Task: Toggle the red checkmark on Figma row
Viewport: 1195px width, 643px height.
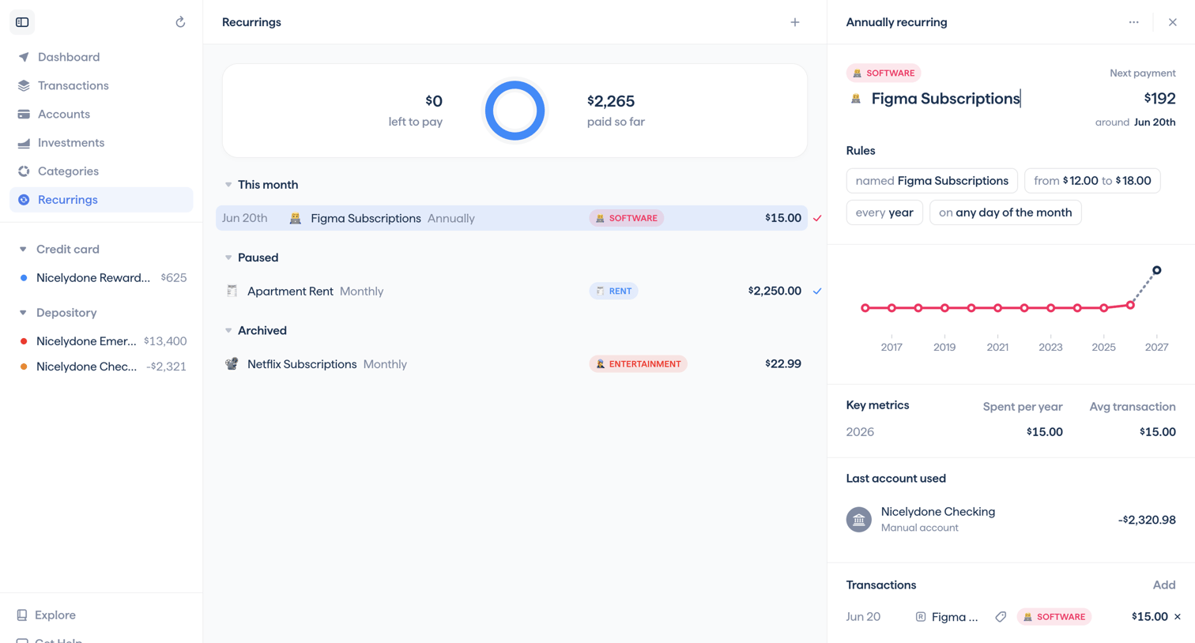Action: point(817,218)
